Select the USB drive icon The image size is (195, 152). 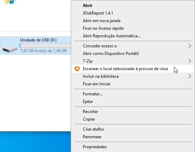10,49
